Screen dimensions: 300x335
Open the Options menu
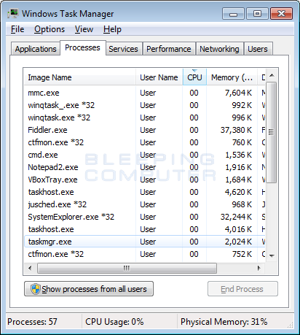[50, 29]
